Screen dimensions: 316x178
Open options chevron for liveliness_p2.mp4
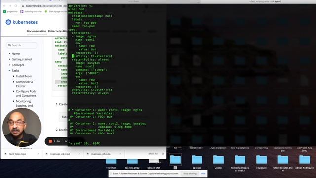[x=79, y=154]
